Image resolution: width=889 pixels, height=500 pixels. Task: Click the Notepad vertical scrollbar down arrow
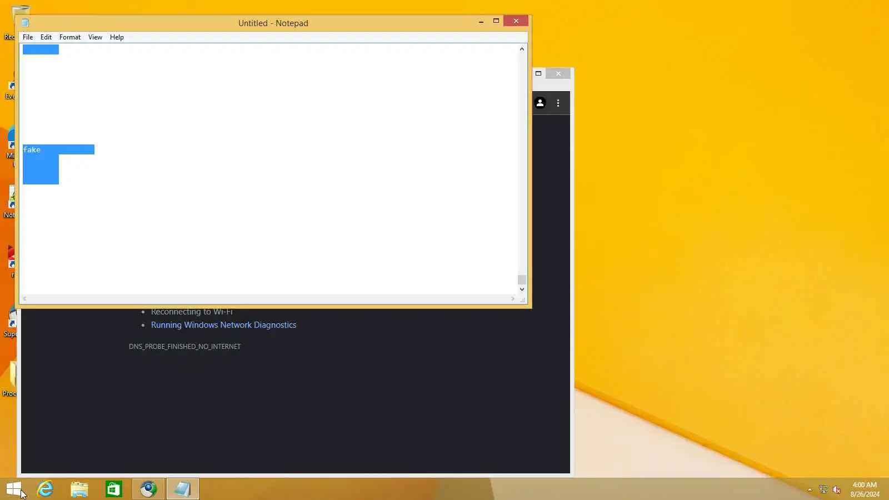coord(522,289)
